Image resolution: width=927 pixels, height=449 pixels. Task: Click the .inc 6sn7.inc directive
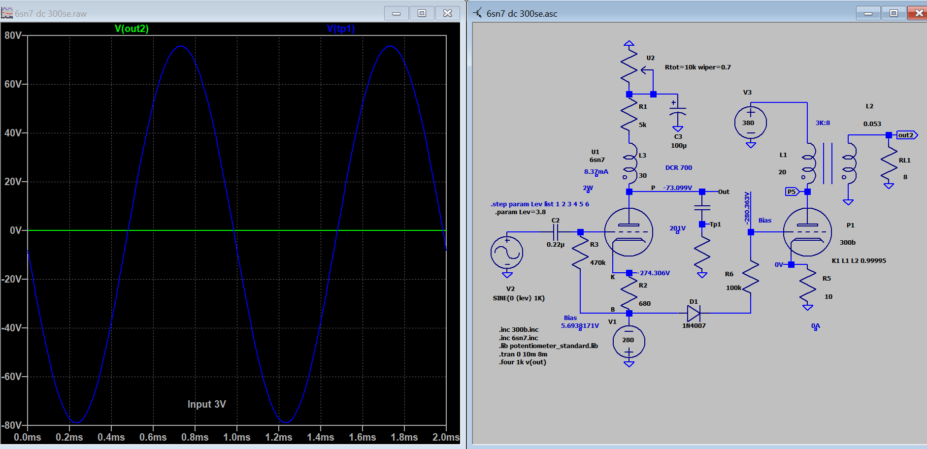519,338
